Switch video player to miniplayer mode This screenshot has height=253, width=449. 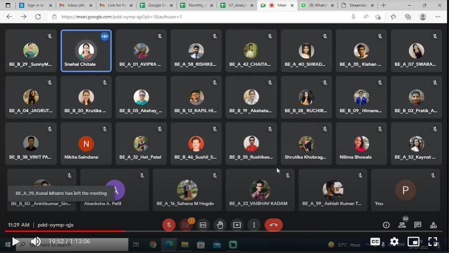(x=413, y=242)
